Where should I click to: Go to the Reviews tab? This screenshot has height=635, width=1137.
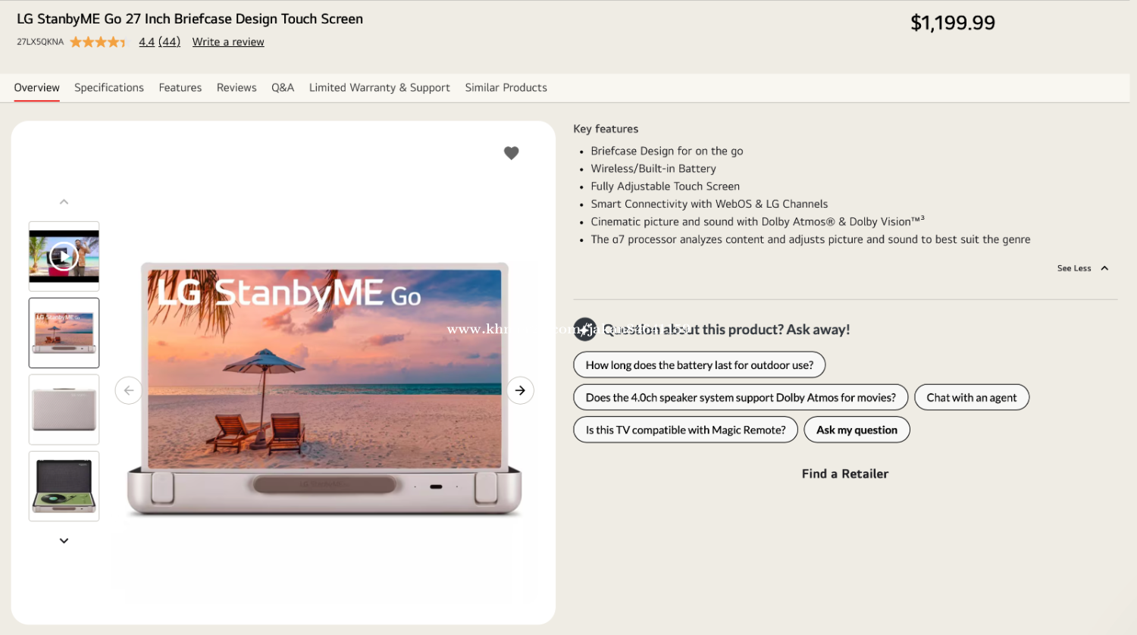pos(236,88)
